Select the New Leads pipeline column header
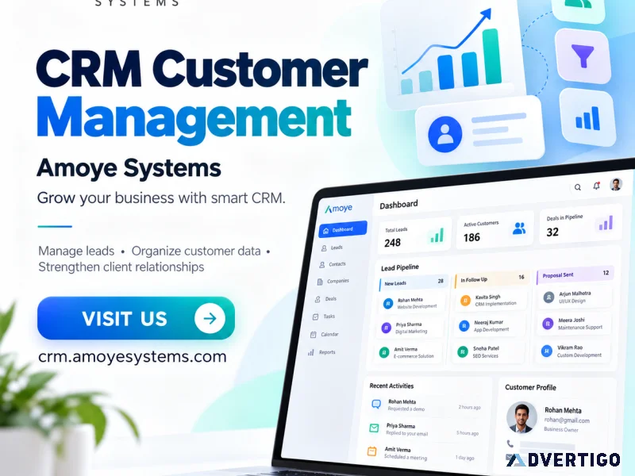 413,282
